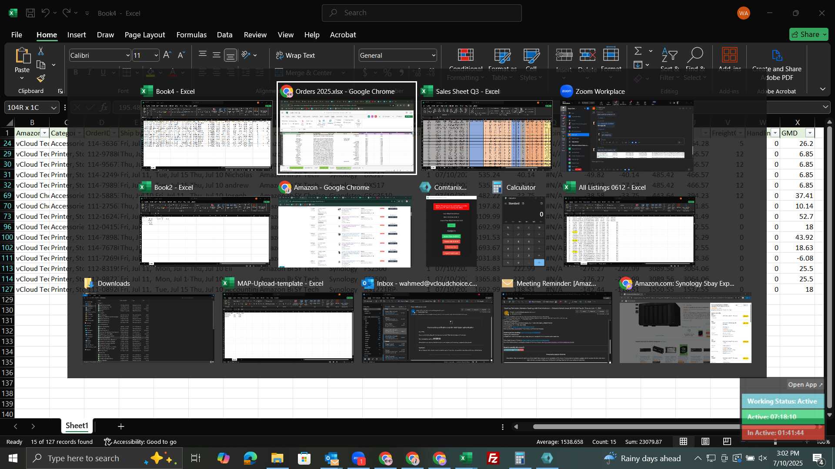Open Format as Table gallery
The width and height of the screenshot is (835, 469).
point(502,64)
